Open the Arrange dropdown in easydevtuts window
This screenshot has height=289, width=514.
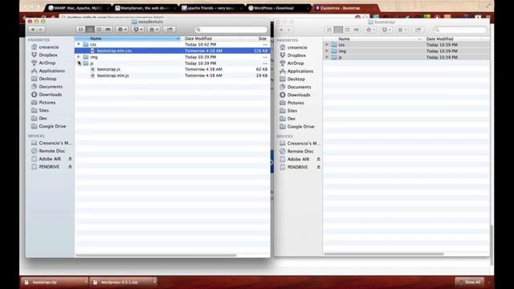point(153,30)
